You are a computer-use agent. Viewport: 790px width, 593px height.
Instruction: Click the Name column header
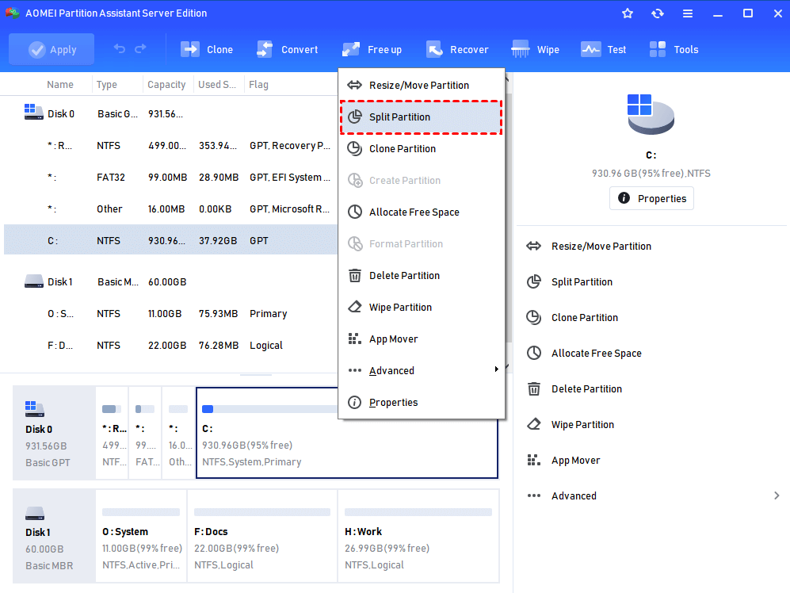(60, 85)
